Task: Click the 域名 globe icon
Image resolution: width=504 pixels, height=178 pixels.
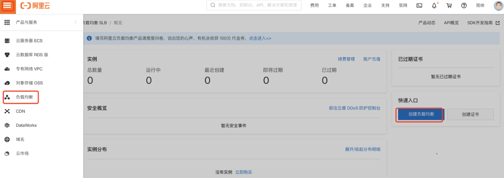Action: point(7,139)
